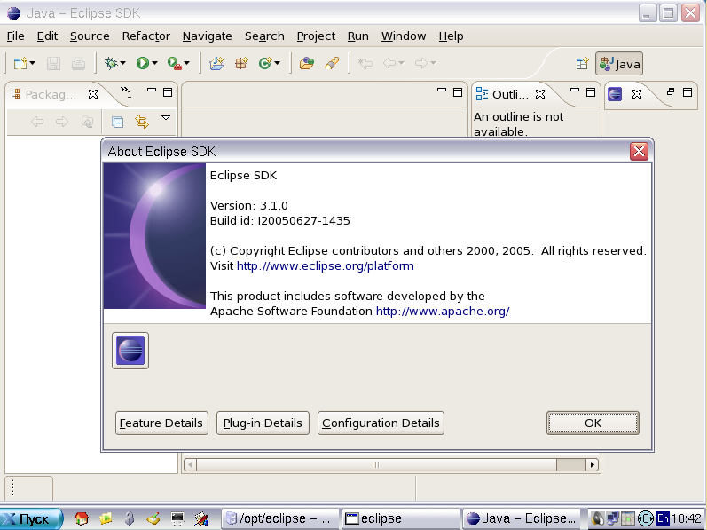707x530 pixels.
Task: Open the apache.org link
Action: click(x=443, y=312)
